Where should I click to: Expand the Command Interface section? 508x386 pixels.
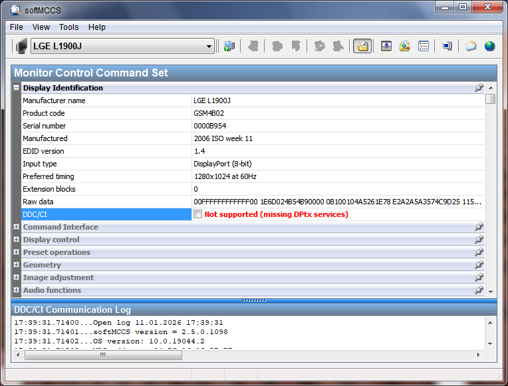pos(16,227)
